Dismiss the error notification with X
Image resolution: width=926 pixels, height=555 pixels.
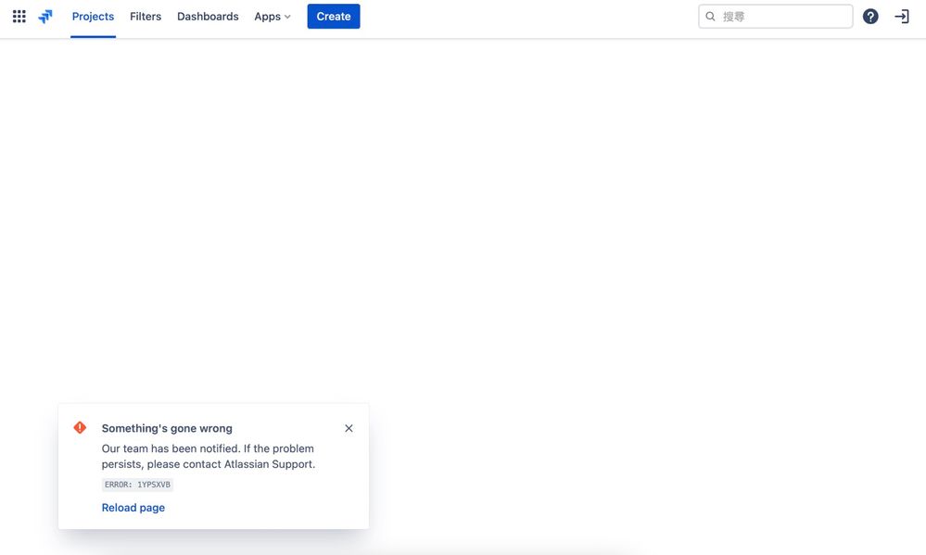[349, 428]
